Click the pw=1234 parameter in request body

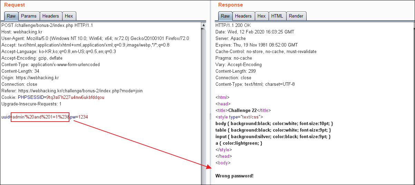coord(79,117)
